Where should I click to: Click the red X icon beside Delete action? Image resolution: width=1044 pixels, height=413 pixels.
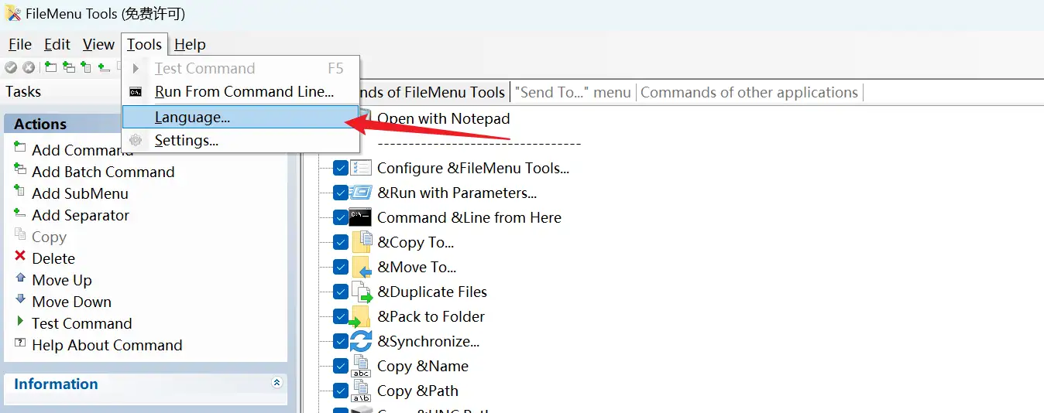click(x=20, y=256)
